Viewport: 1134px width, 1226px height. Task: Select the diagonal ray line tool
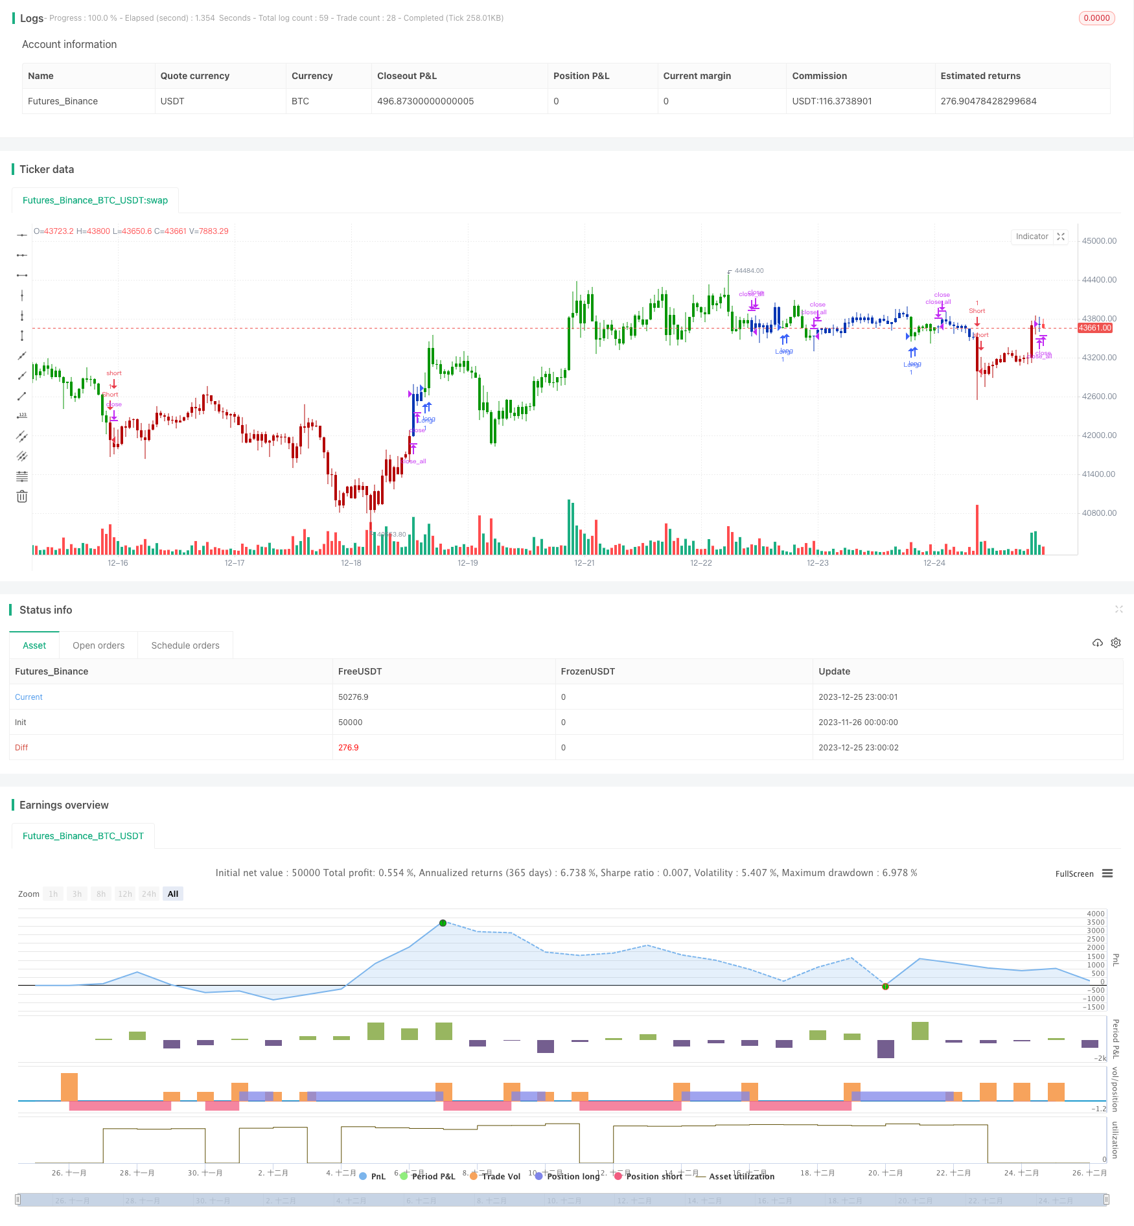[22, 376]
